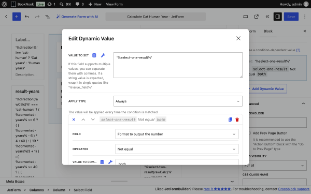Open the rate it five stars link
Screen dimensions: 311x194
217,189
